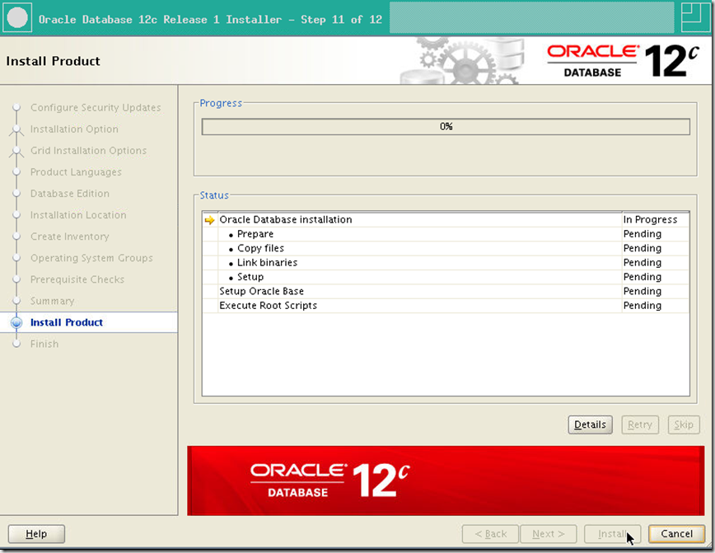This screenshot has height=553, width=715.
Task: Select Install Product step in sidebar
Action: [67, 322]
